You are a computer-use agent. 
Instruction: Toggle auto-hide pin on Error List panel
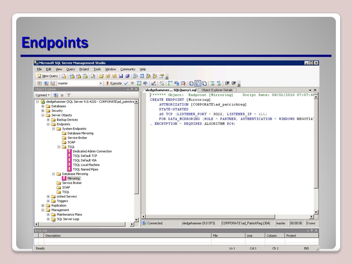(x=312, y=231)
